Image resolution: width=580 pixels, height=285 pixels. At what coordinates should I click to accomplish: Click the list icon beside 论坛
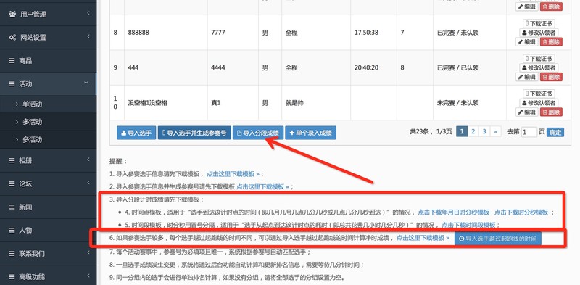(x=12, y=184)
